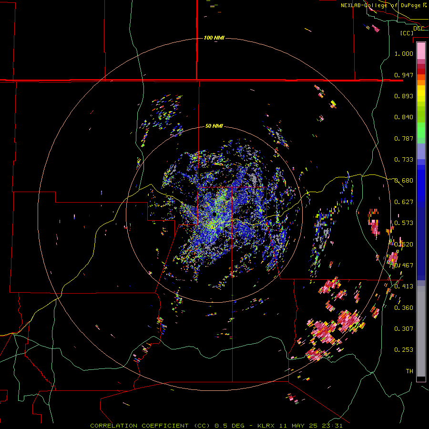Click the Correlation Coefficient KLRX caption text
The image size is (429, 429).
coord(216,426)
